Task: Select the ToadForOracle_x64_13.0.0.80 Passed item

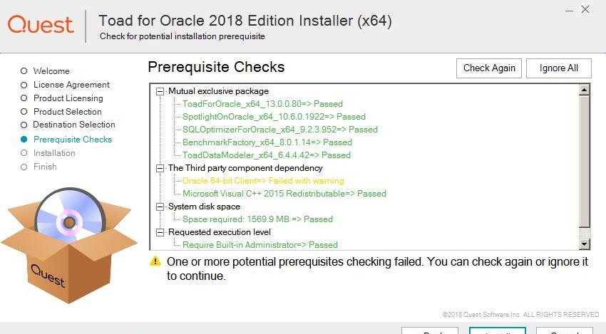Action: 262,104
